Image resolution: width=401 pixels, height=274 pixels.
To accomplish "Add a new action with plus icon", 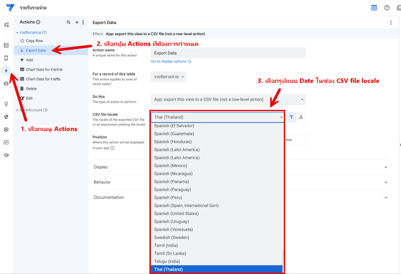I will pos(77,22).
